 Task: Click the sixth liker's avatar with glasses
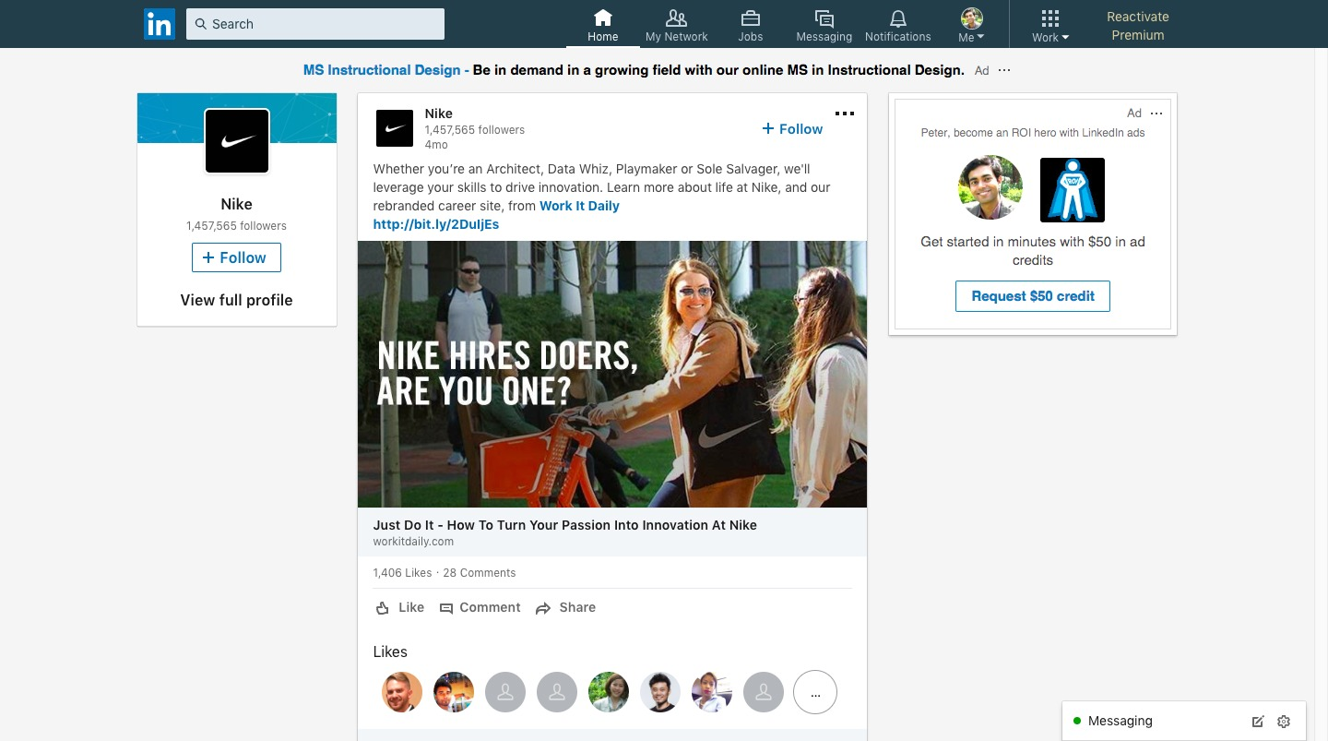[x=660, y=692]
